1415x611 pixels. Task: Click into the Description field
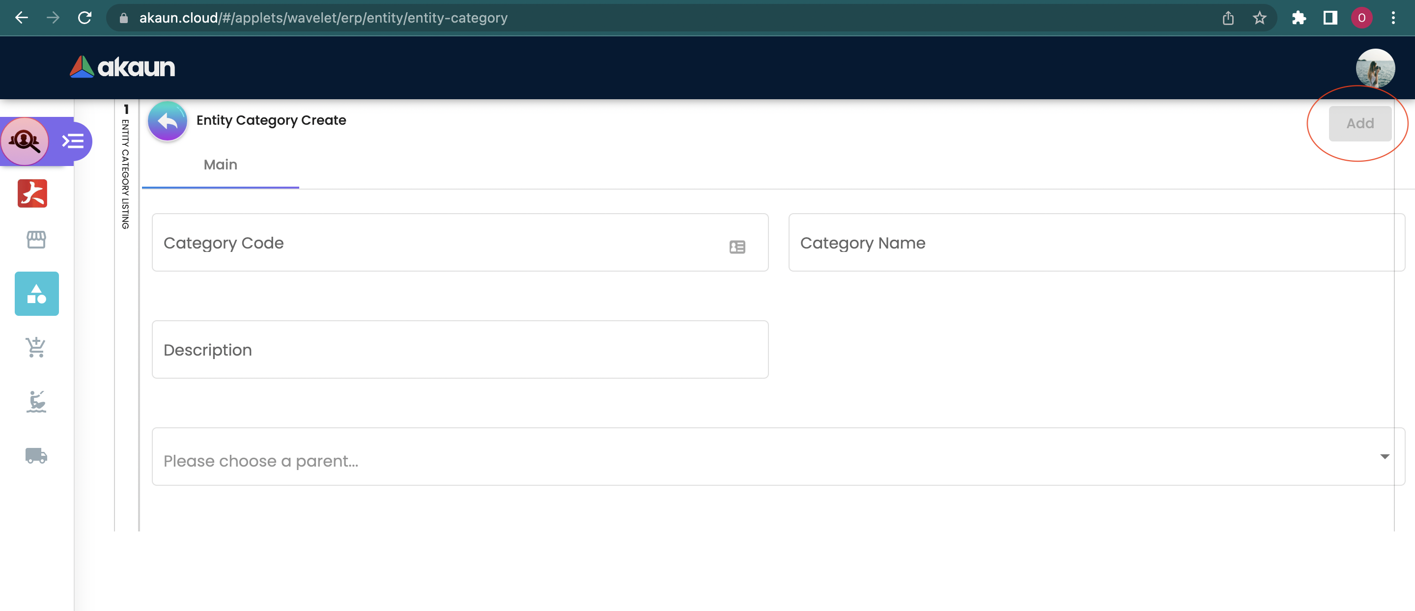coord(460,350)
